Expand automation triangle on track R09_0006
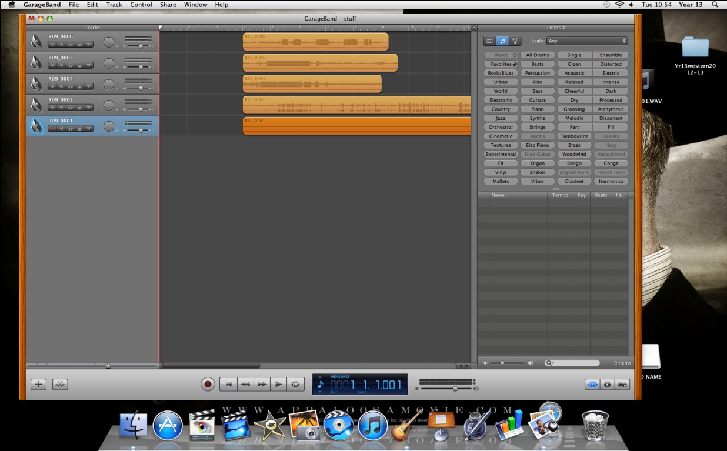This screenshot has width=727, height=451. 89,44
